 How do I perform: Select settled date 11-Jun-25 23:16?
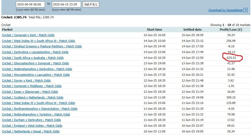click(x=192, y=103)
